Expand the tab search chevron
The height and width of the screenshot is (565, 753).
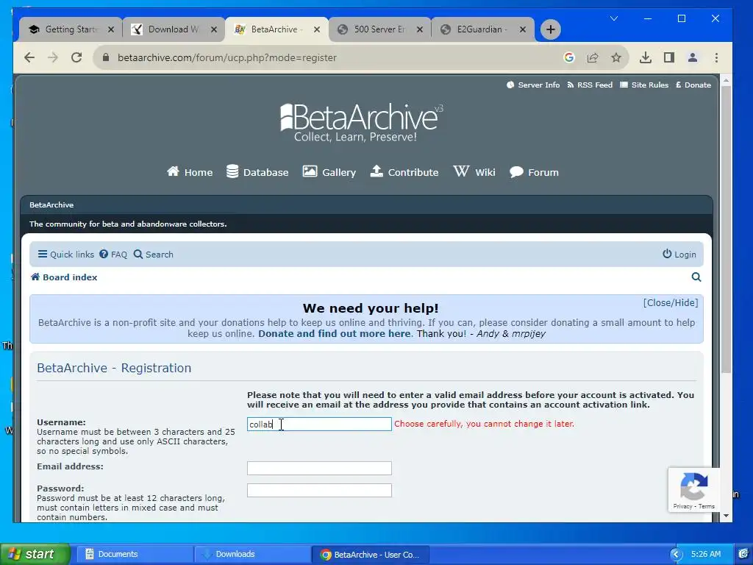(614, 18)
